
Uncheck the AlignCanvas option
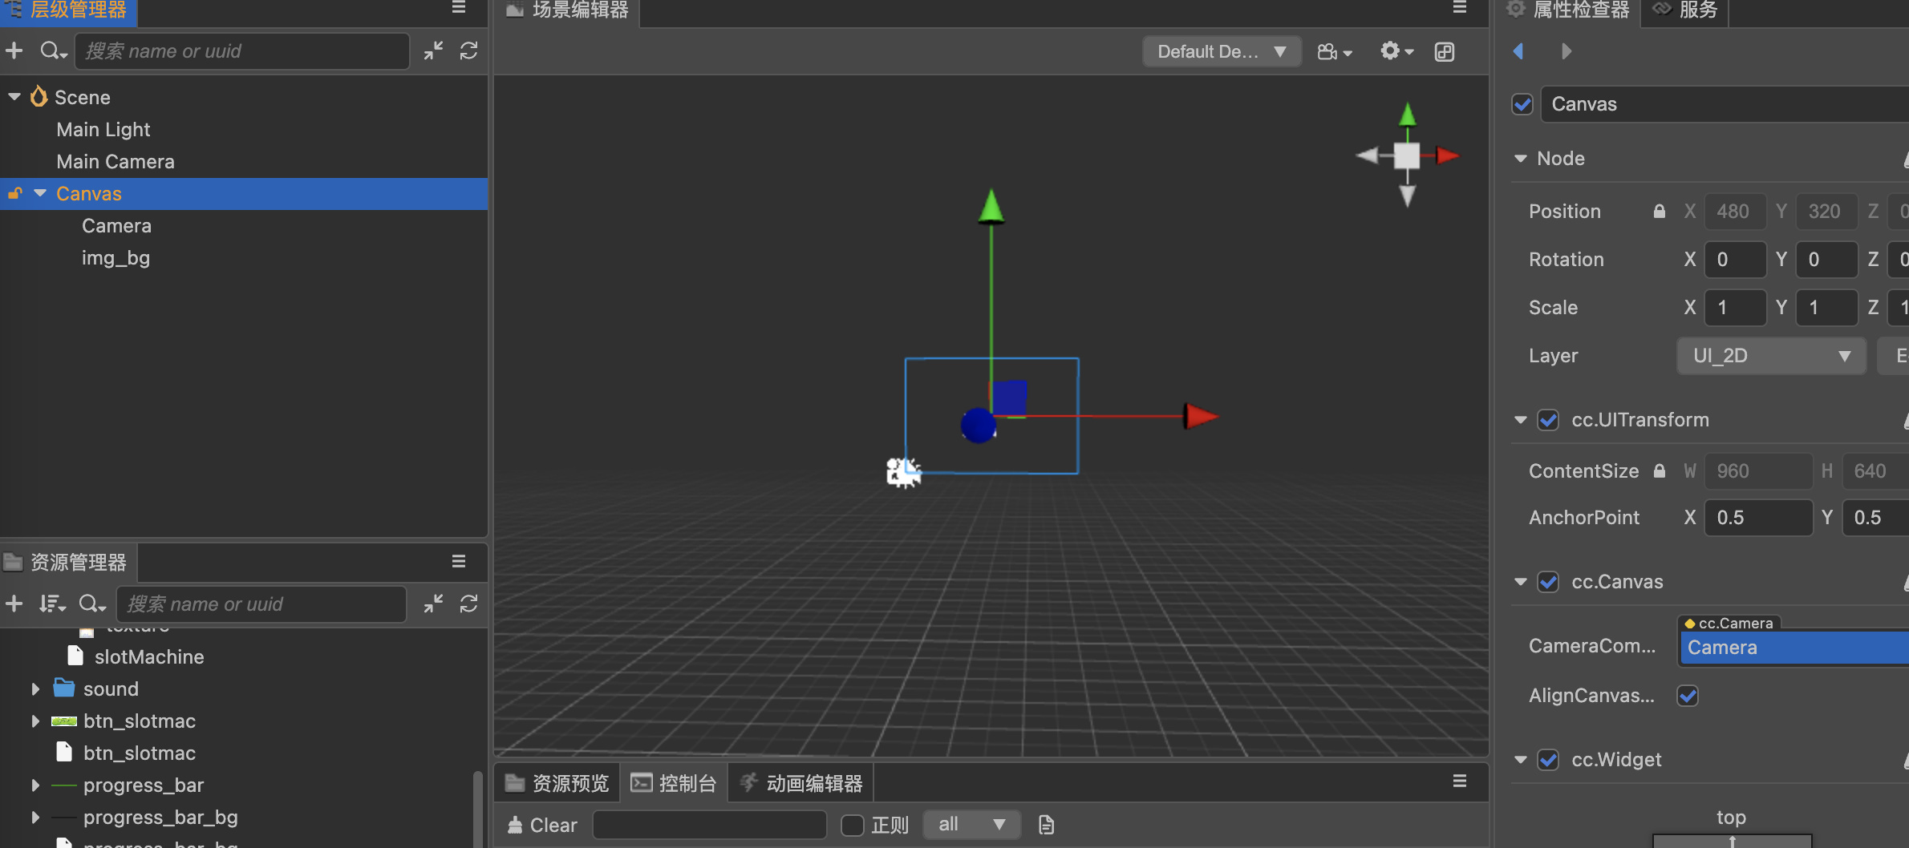pos(1688,696)
